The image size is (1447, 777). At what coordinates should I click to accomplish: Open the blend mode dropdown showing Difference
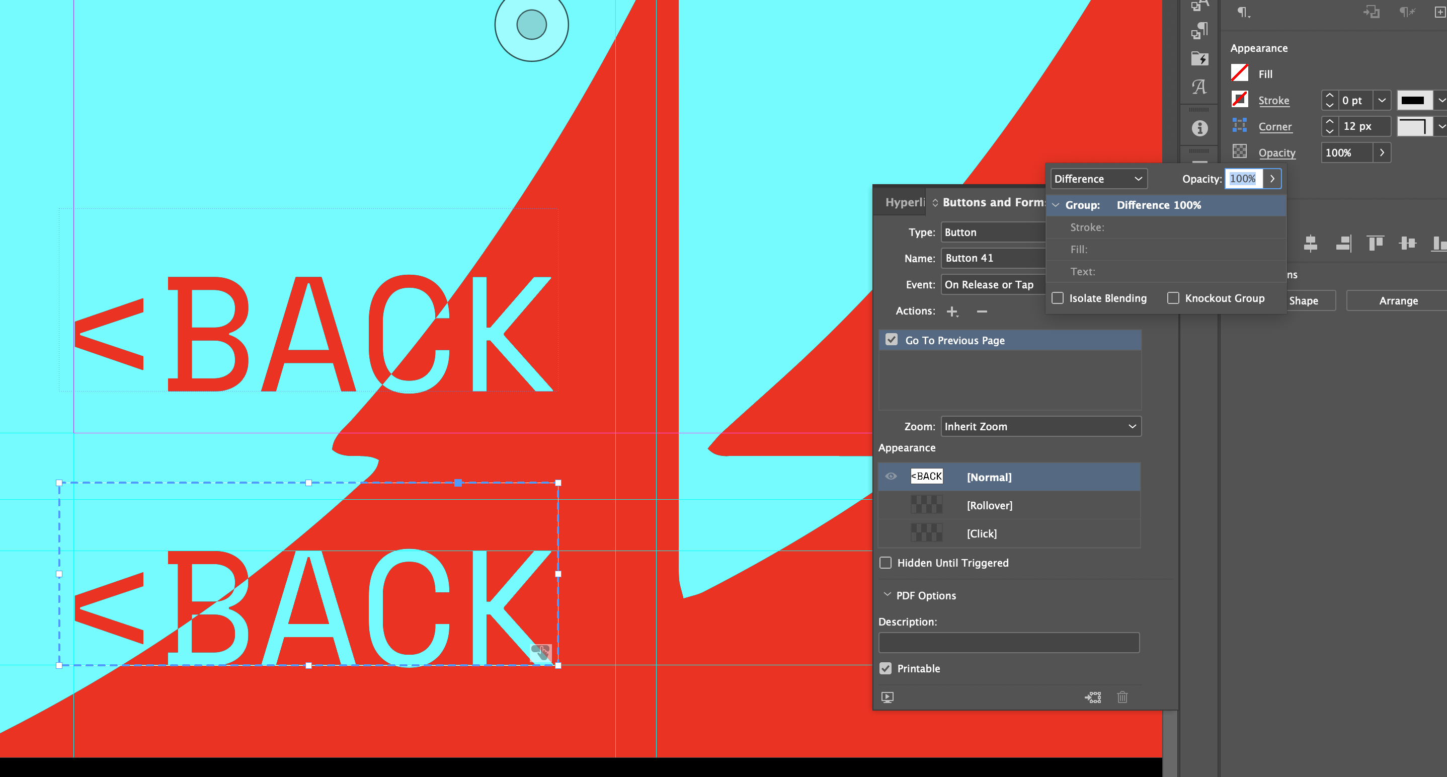pyautogui.click(x=1098, y=179)
